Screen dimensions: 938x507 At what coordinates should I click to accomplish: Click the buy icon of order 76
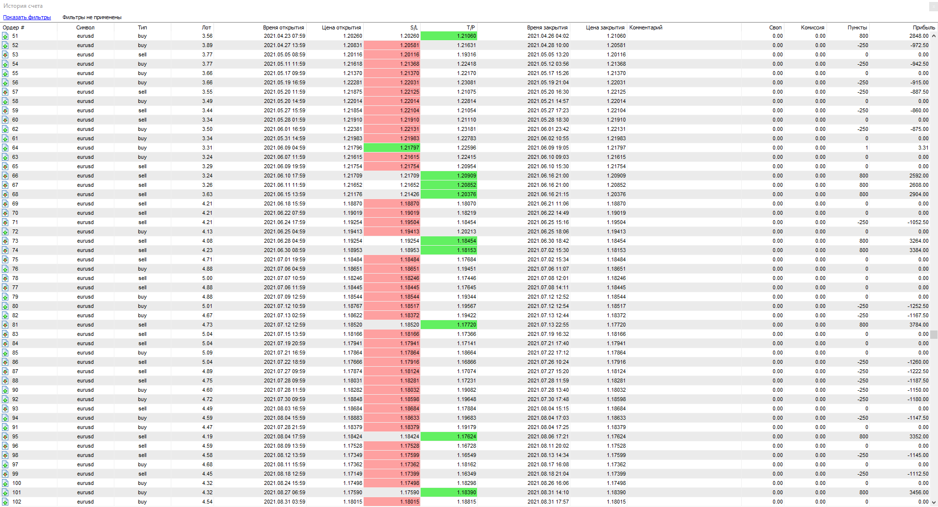[5, 269]
